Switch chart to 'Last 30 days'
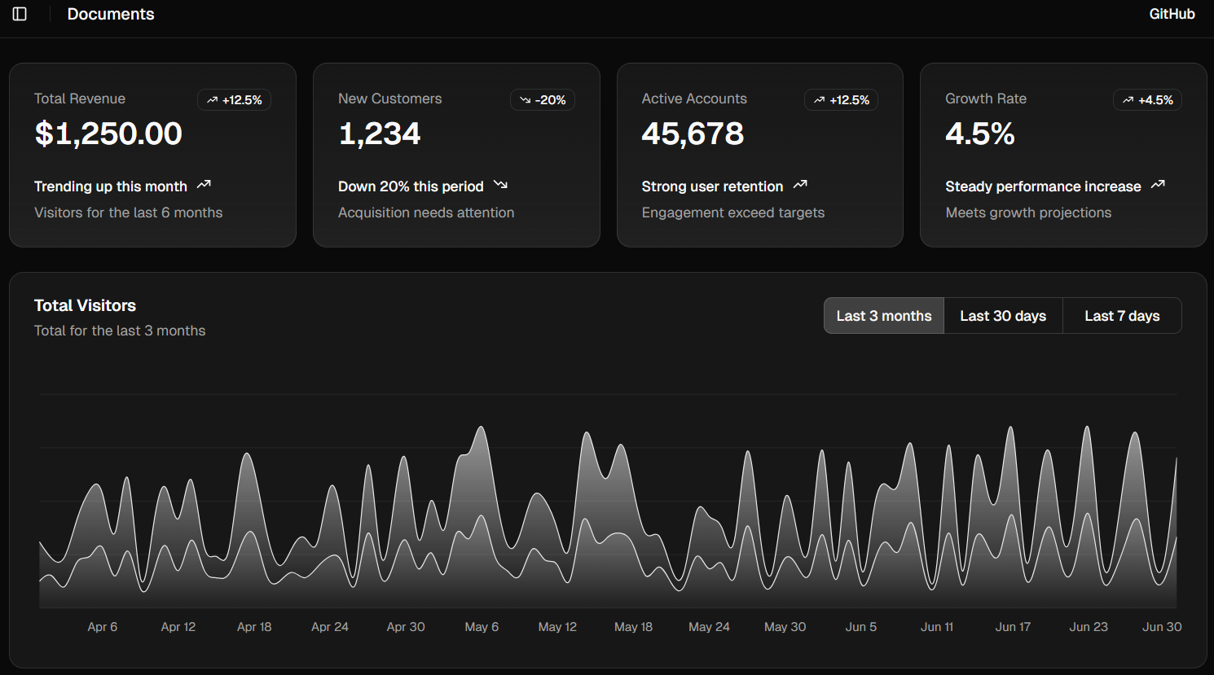The height and width of the screenshot is (675, 1214). point(1003,316)
